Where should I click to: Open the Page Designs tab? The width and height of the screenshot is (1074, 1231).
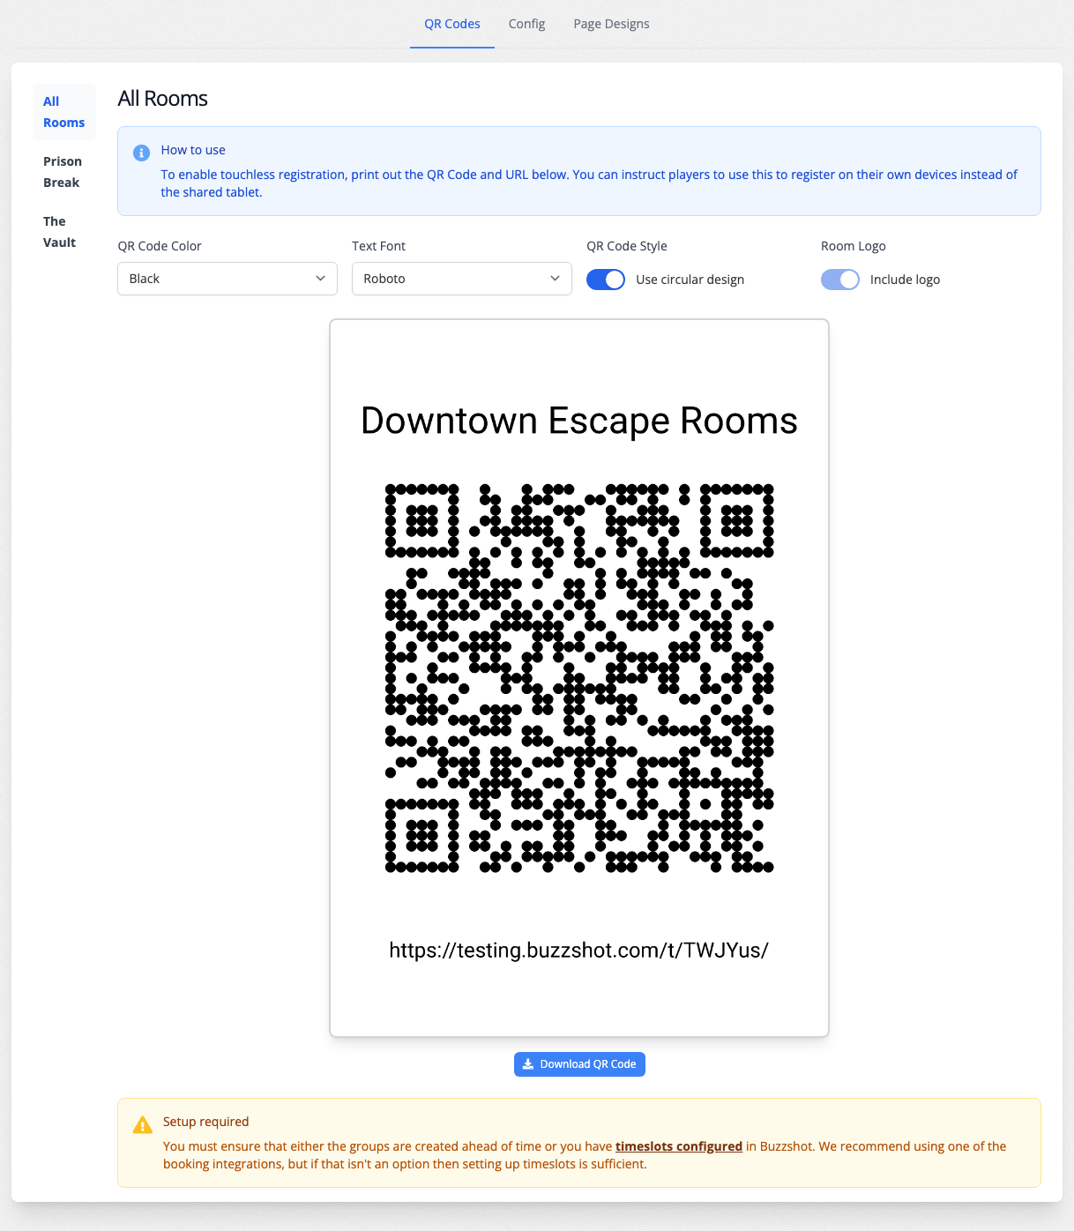611,24
